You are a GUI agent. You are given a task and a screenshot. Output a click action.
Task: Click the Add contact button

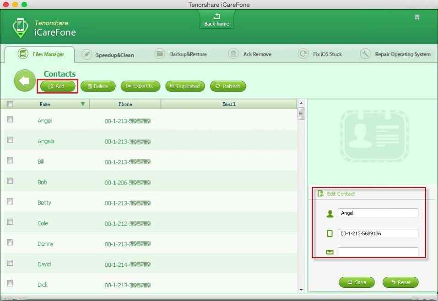[58, 86]
